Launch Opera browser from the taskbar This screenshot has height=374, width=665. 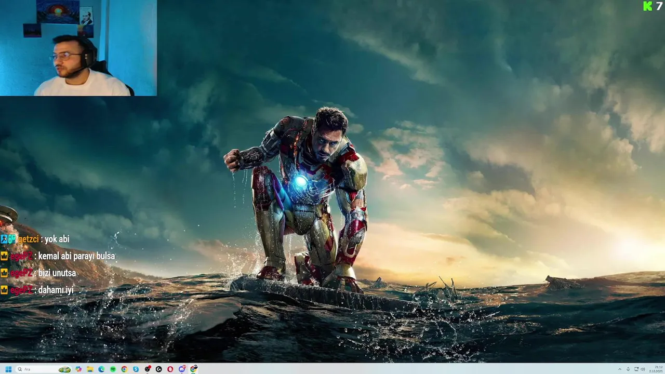[x=170, y=369]
